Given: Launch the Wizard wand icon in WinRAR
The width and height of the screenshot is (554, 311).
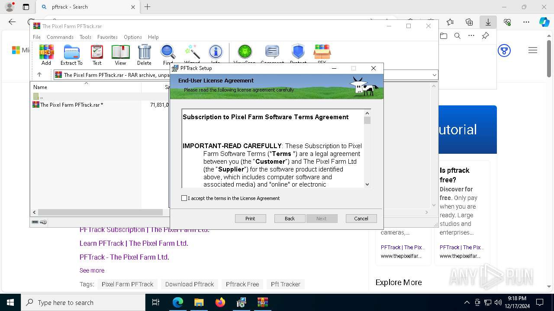Looking at the screenshot, I should click(192, 54).
